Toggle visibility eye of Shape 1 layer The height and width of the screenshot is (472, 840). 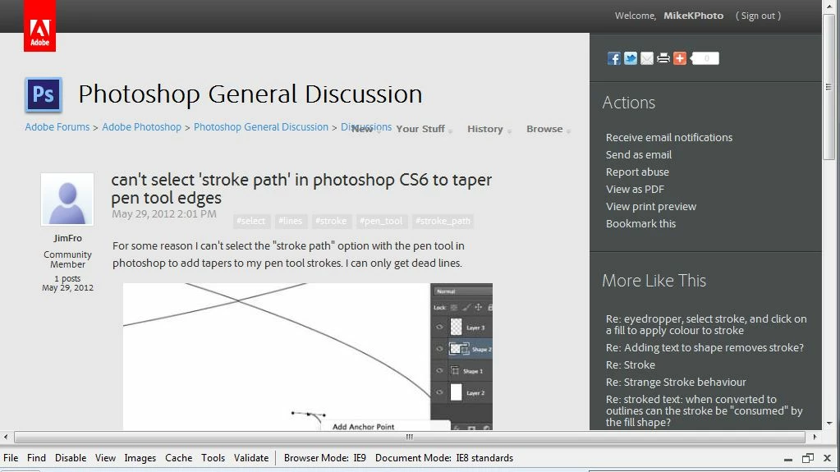[439, 371]
